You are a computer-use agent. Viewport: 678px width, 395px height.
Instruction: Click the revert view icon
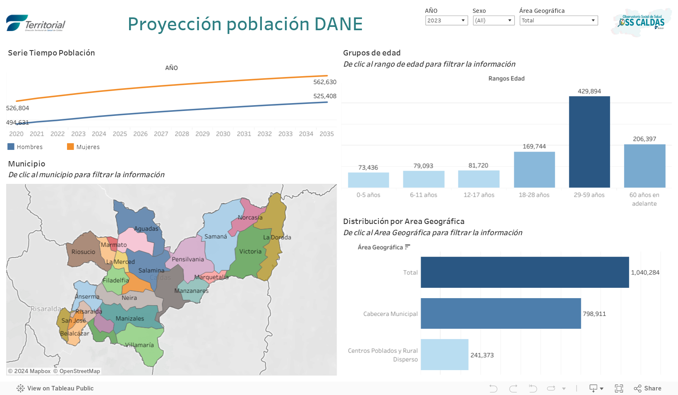coord(533,388)
